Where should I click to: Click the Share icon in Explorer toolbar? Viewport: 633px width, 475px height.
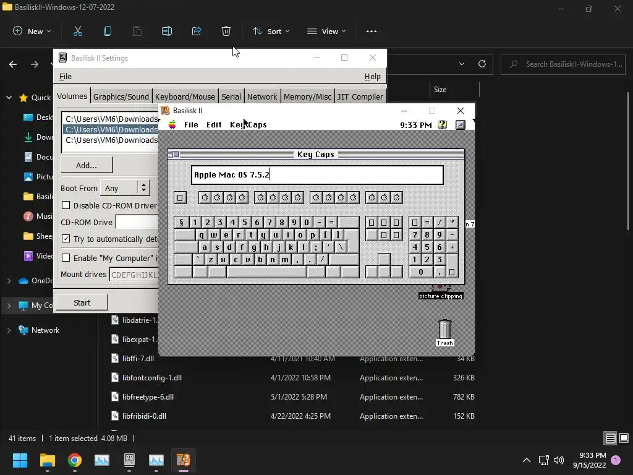click(x=197, y=31)
